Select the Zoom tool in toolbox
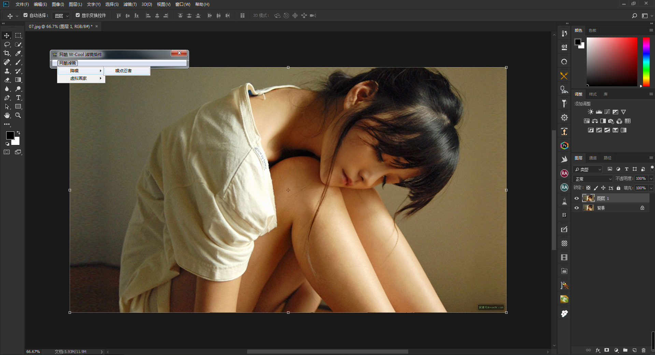 click(x=18, y=116)
